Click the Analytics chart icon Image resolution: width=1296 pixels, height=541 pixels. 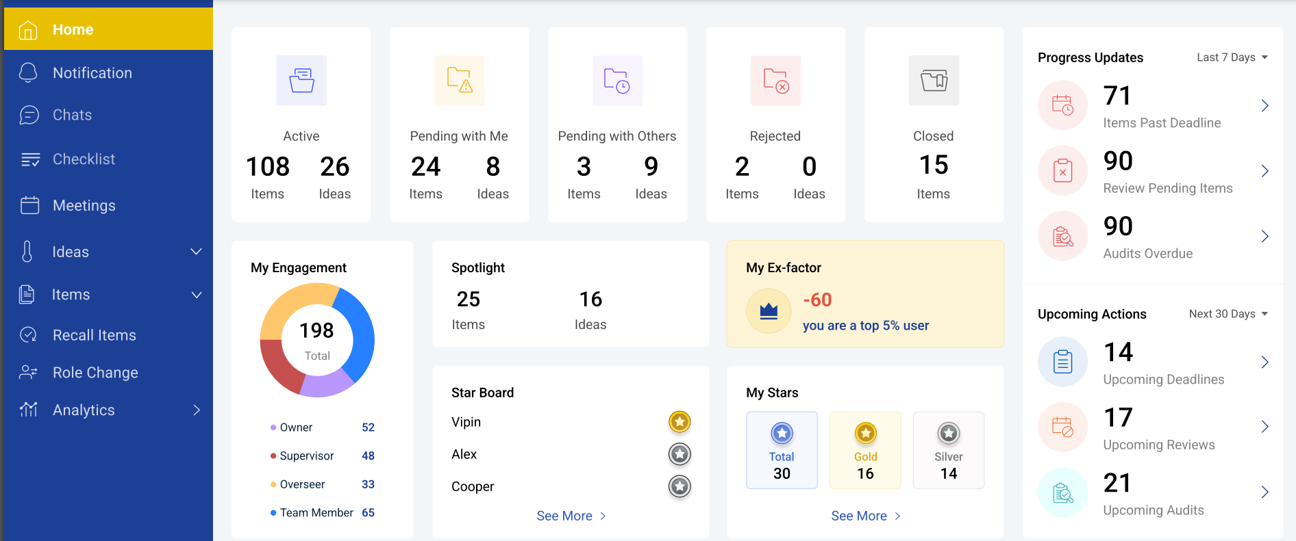pos(29,409)
